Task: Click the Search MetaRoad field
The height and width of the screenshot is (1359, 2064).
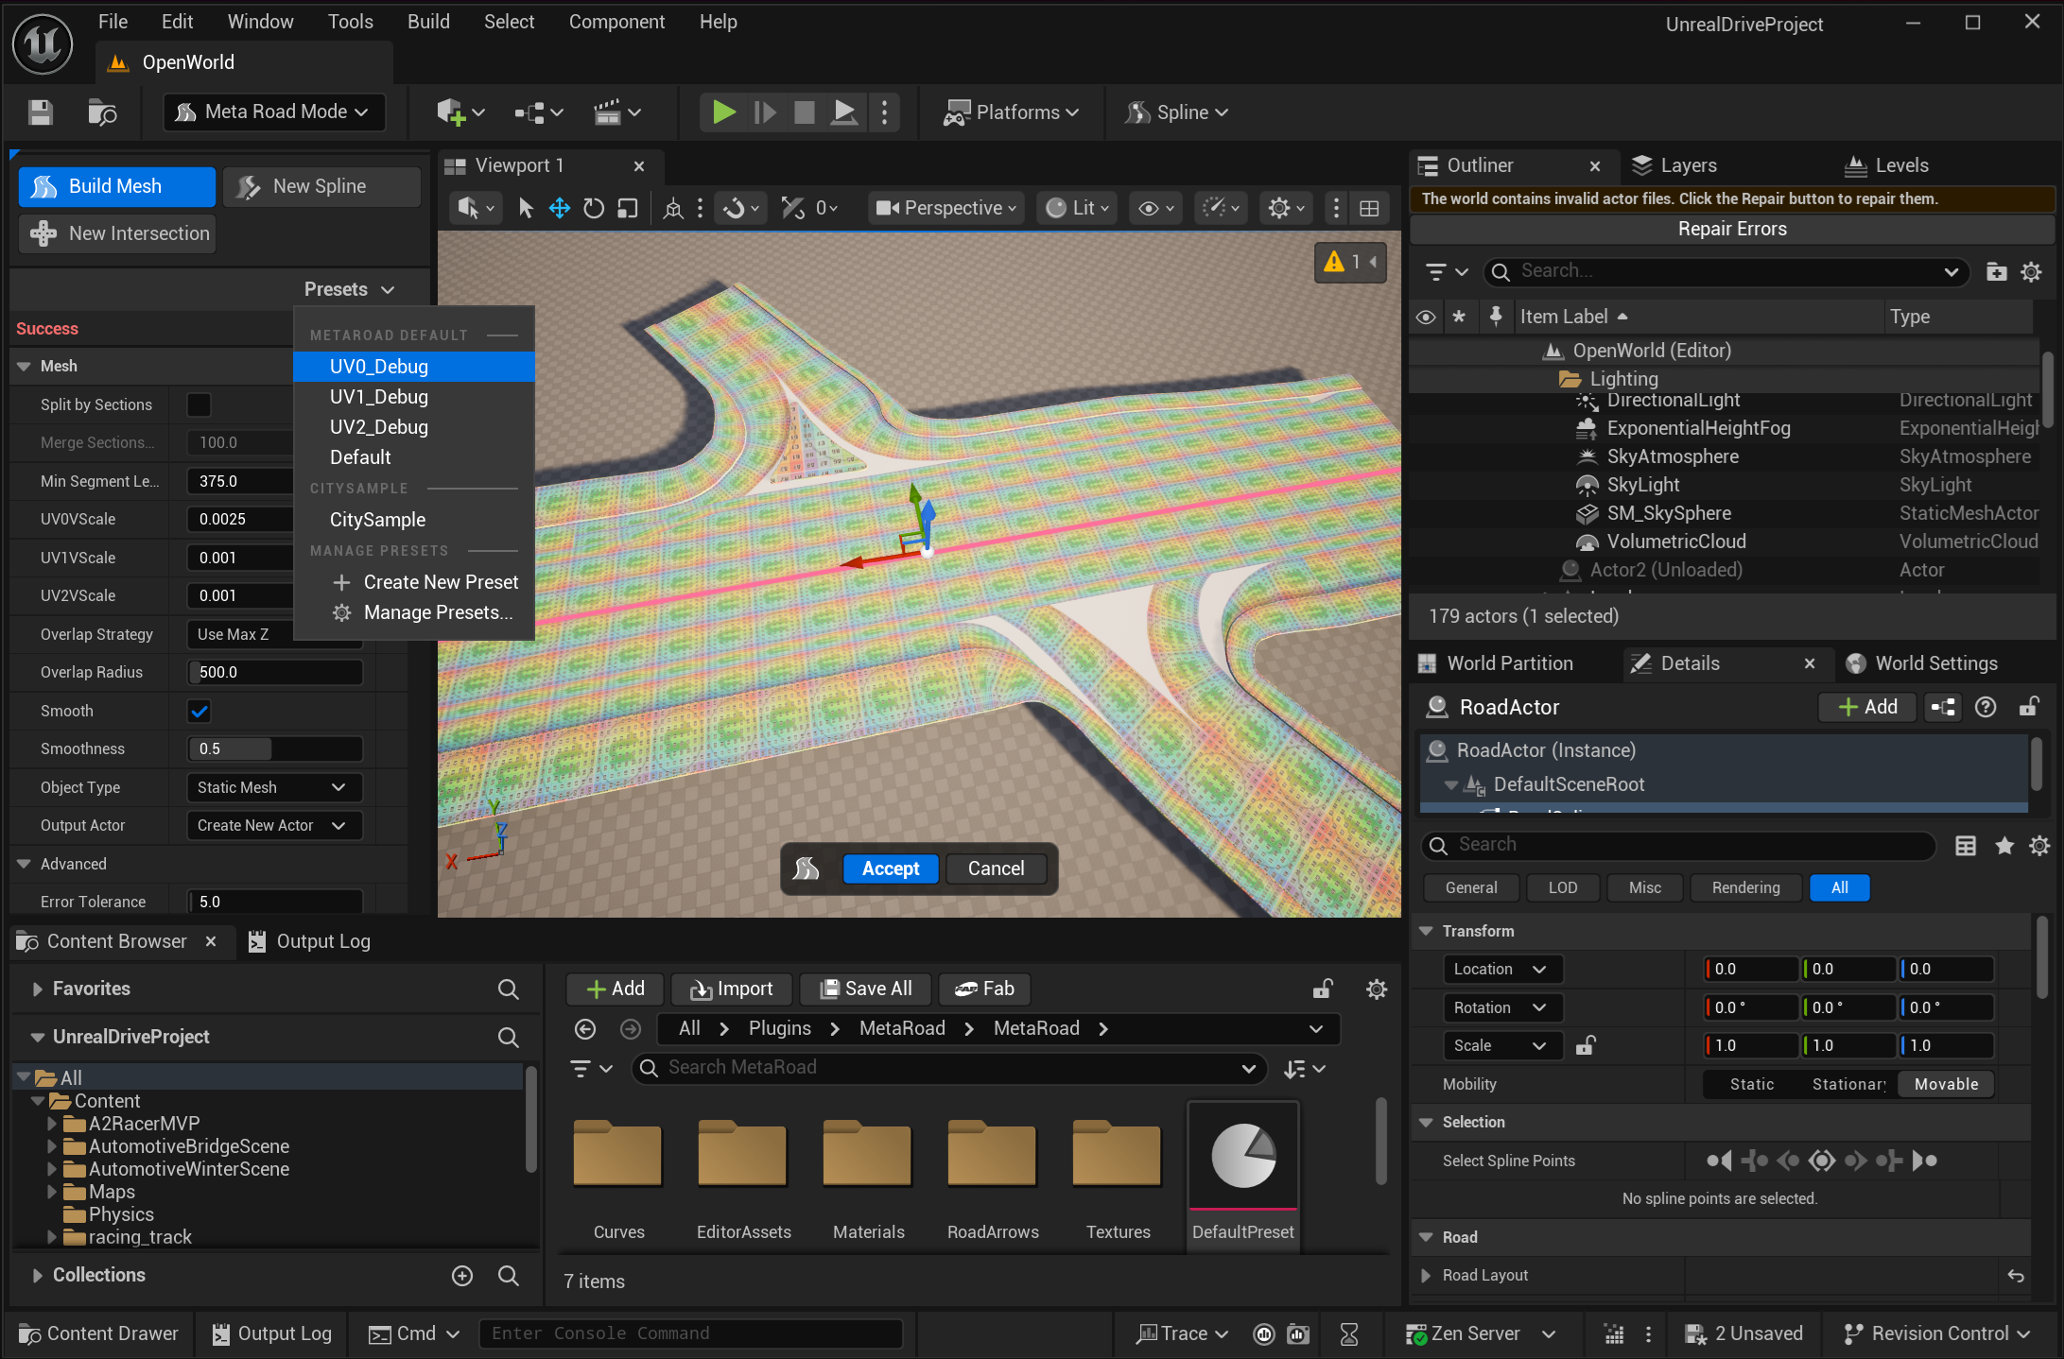Action: [x=949, y=1068]
